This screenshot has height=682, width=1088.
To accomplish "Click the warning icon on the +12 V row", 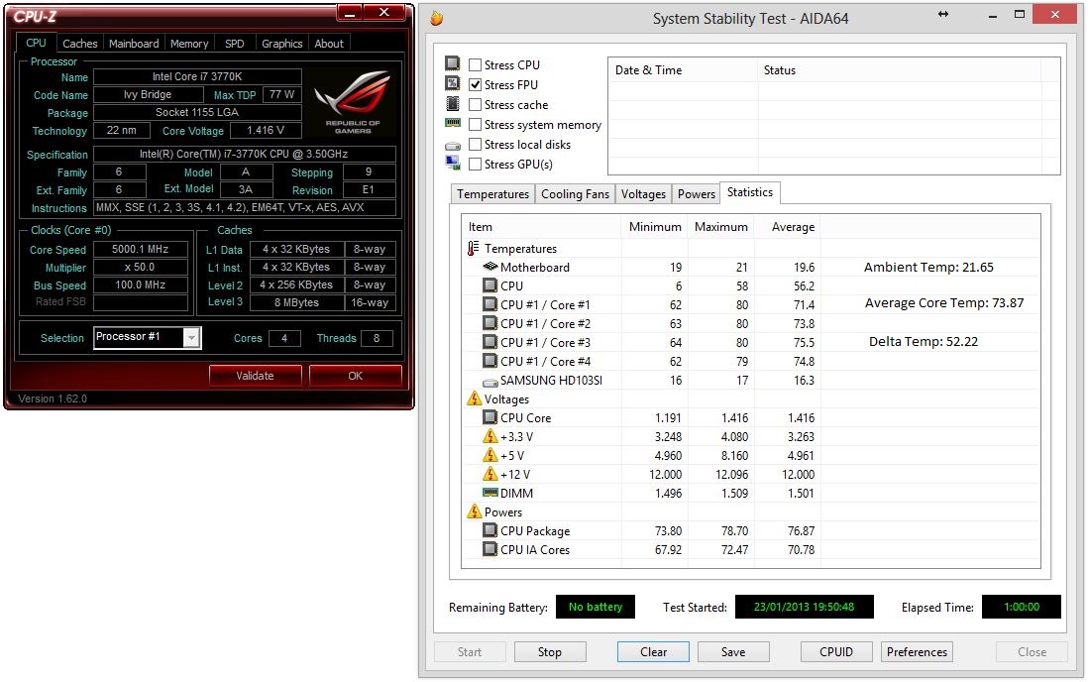I will click(490, 473).
